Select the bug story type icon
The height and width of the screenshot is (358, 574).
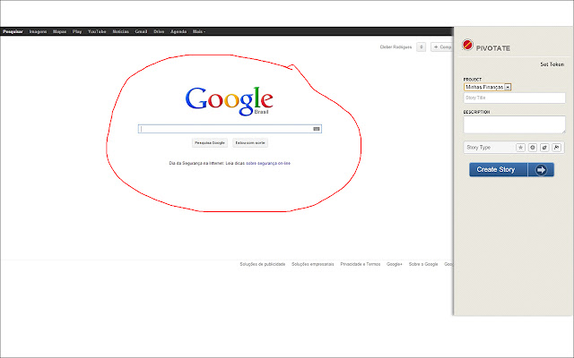coord(544,148)
